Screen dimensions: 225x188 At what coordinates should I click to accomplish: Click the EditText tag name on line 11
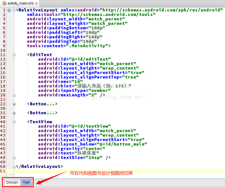point(41,55)
